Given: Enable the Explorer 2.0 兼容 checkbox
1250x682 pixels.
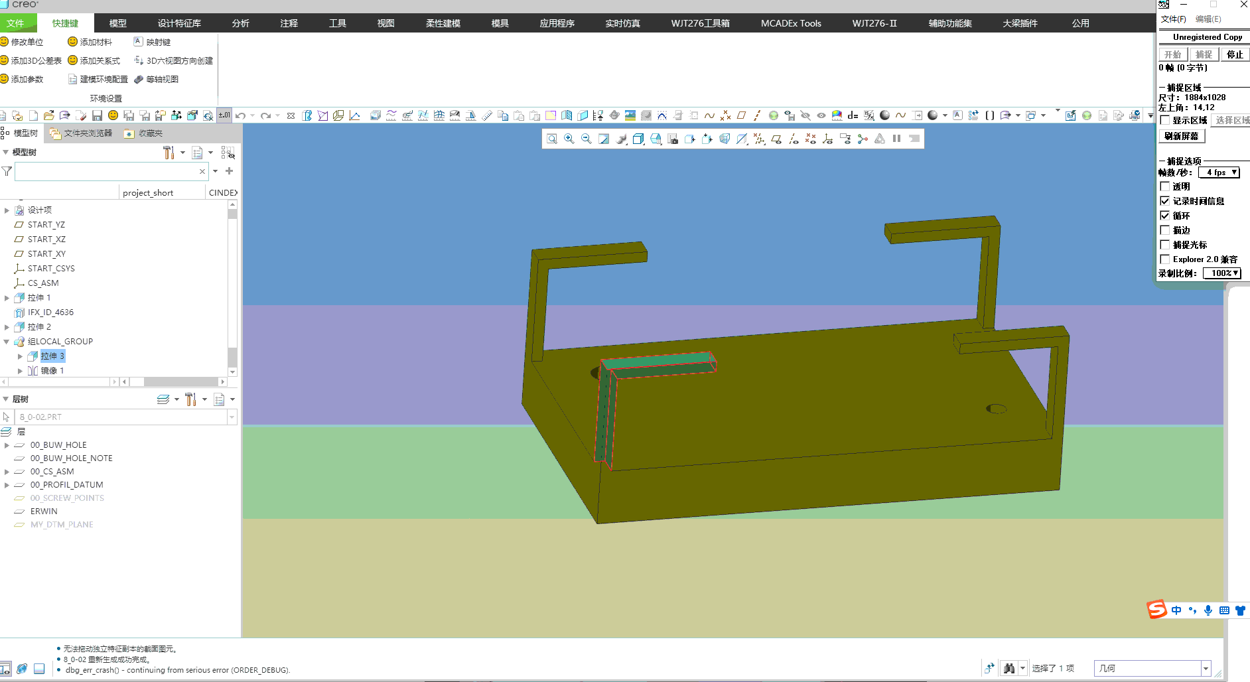Looking at the screenshot, I should point(1164,259).
